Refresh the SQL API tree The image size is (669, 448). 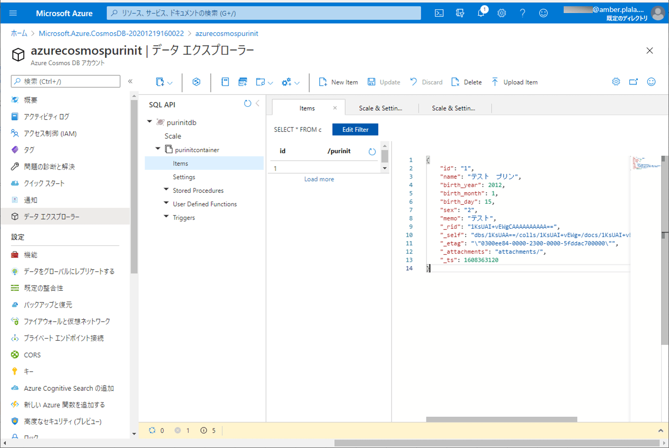click(x=248, y=104)
